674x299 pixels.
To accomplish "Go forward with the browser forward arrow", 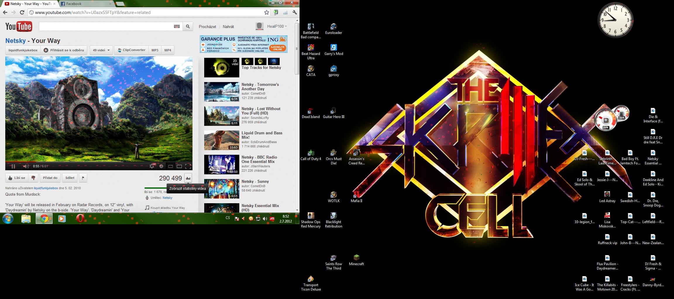I will click(13, 12).
